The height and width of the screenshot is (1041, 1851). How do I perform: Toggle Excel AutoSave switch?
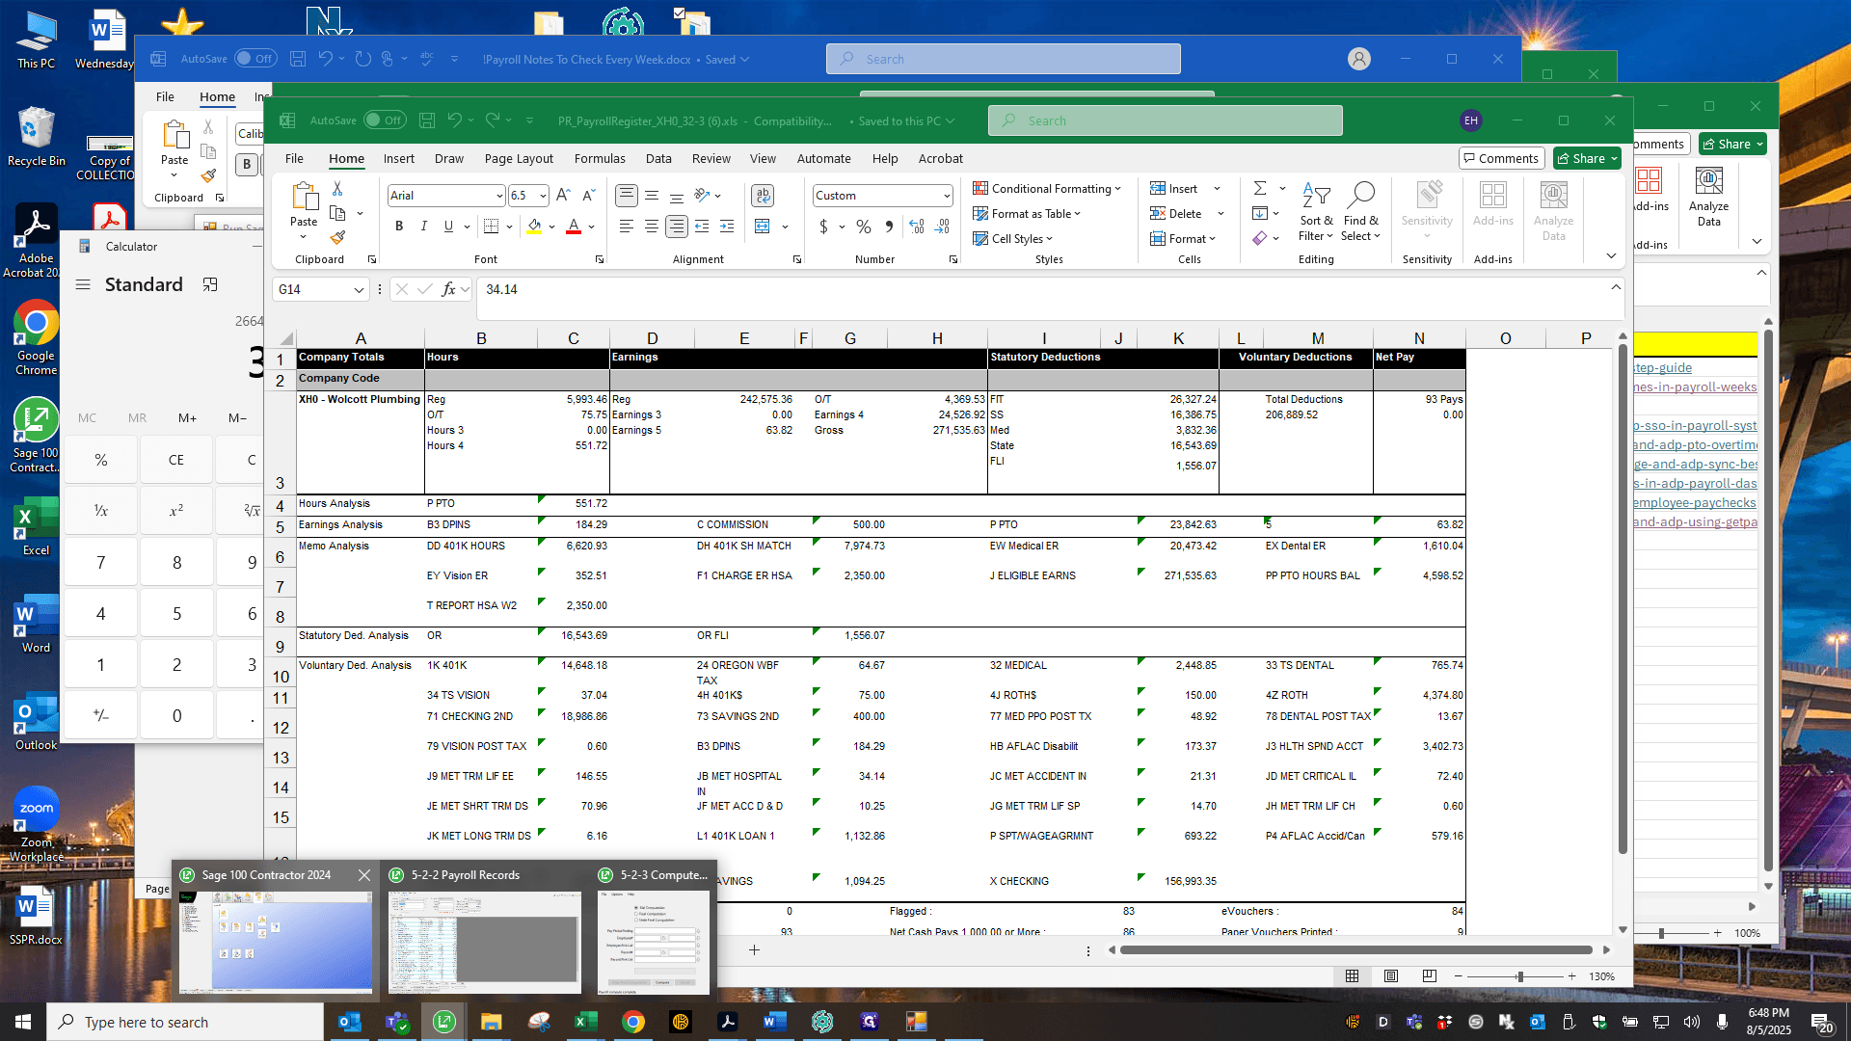click(x=385, y=120)
